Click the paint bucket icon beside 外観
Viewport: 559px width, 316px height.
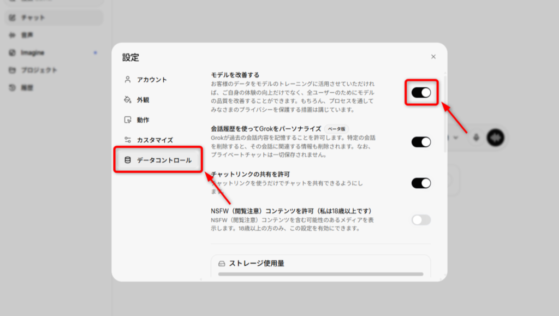pyautogui.click(x=128, y=100)
